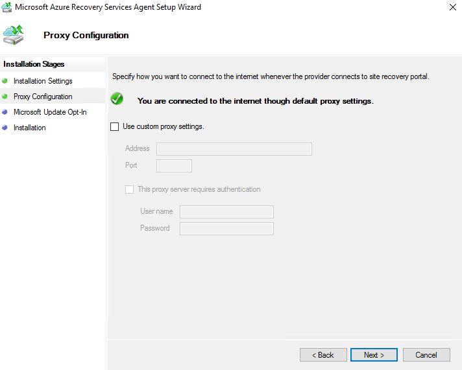Cancel the setup wizard

(x=426, y=354)
